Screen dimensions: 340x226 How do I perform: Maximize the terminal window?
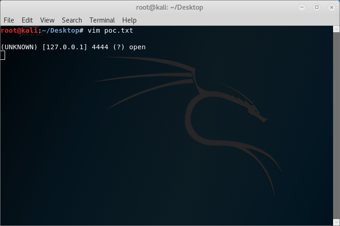(316, 7)
